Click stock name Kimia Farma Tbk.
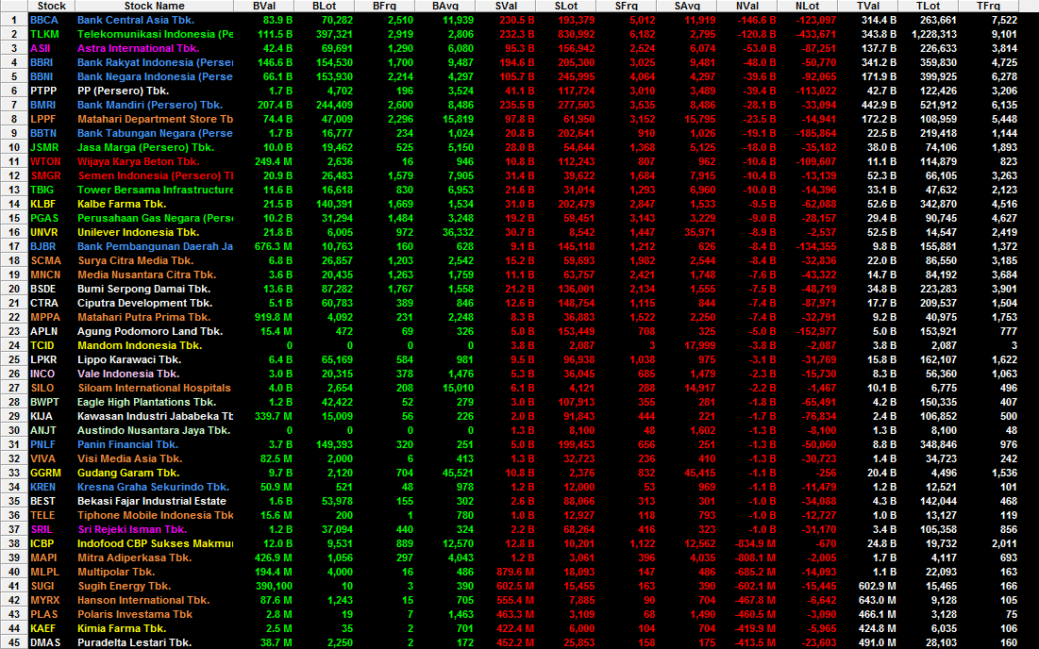The image size is (1039, 649). (x=122, y=628)
